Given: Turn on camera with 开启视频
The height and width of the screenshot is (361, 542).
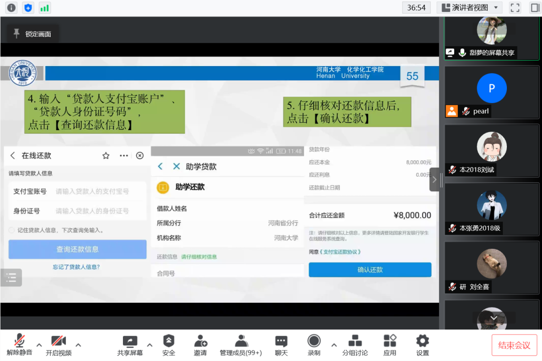Looking at the screenshot, I should tap(58, 345).
